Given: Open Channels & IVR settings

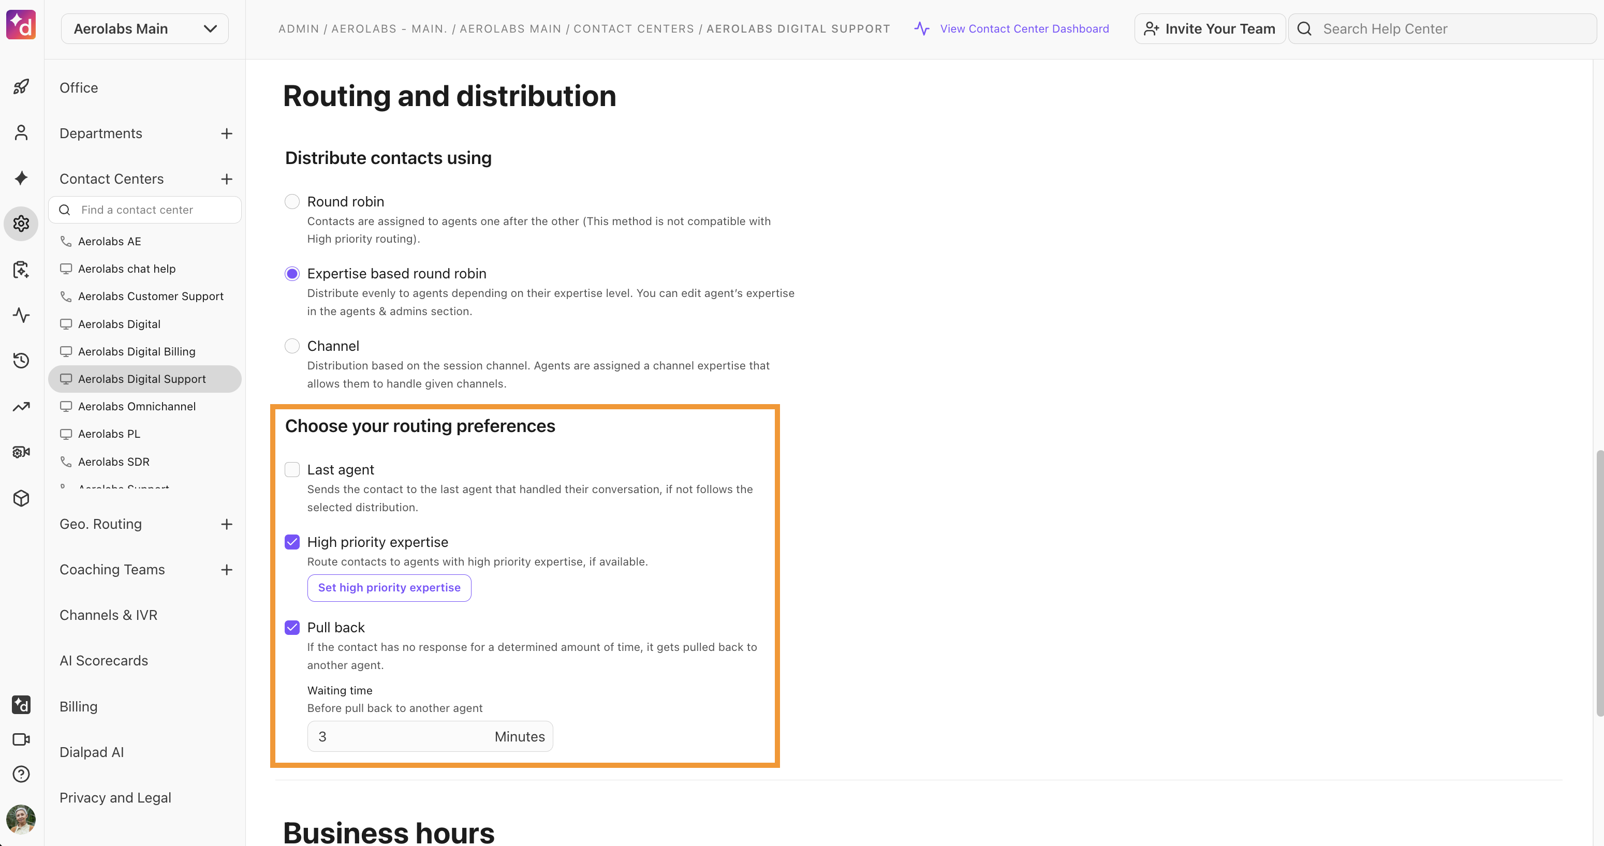Looking at the screenshot, I should (108, 615).
